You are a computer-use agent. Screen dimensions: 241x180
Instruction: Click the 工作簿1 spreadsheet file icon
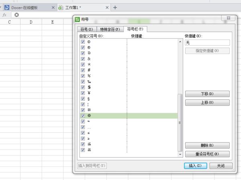pyautogui.click(x=61, y=8)
